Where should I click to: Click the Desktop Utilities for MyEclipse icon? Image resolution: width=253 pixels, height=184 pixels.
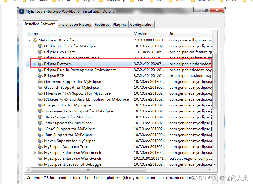click(x=40, y=46)
